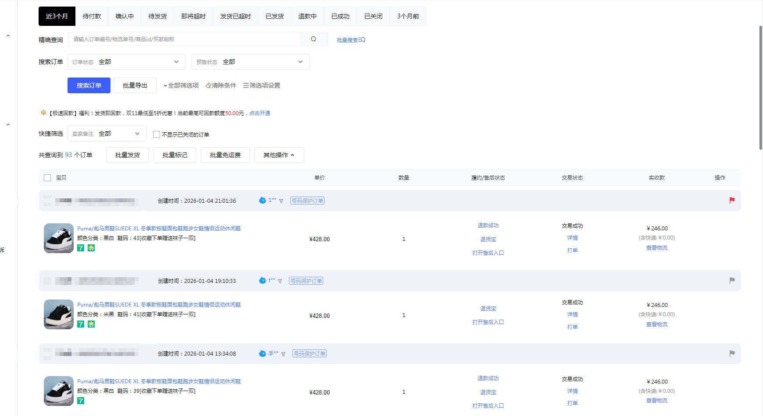Viewport: 763px width, 416px height.
Task: Switch to 已关闭 tab
Action: pos(373,16)
